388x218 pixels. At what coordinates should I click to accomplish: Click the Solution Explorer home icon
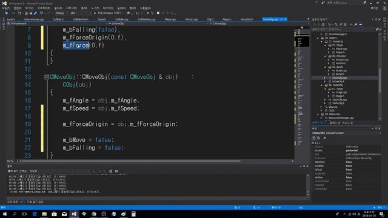click(x=323, y=24)
